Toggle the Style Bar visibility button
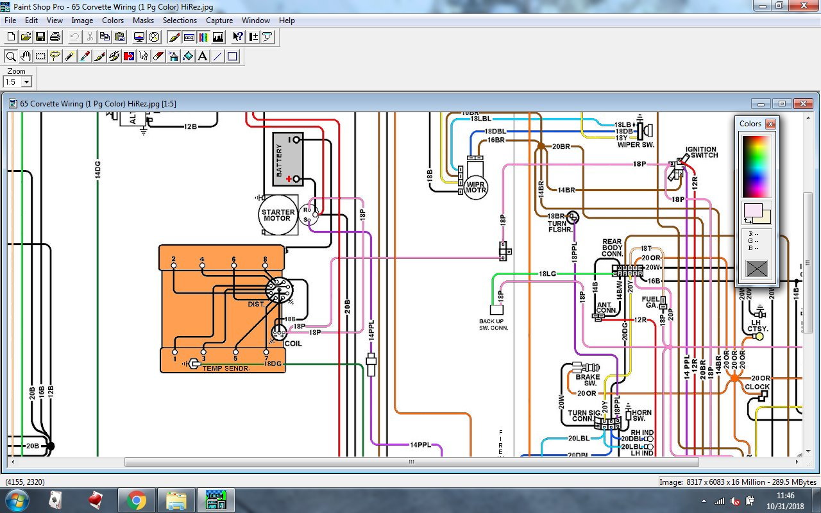821x513 pixels. click(189, 37)
